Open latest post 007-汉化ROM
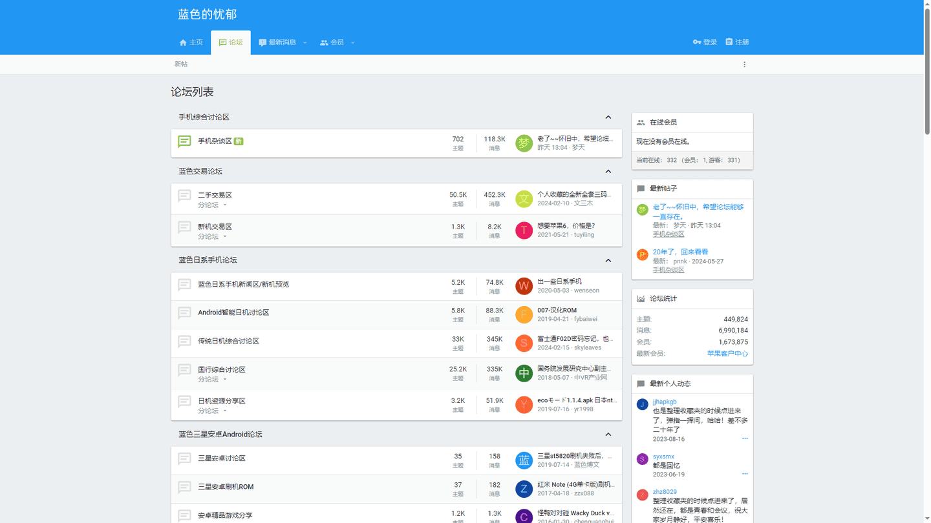Screen dimensions: 931x523 tap(557, 311)
